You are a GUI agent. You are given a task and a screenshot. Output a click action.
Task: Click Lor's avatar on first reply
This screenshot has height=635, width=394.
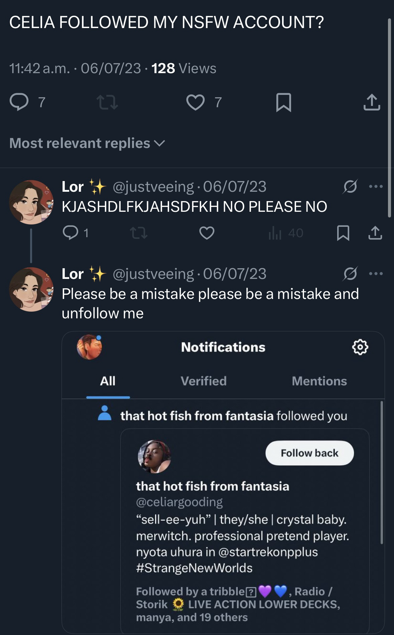[x=31, y=202]
